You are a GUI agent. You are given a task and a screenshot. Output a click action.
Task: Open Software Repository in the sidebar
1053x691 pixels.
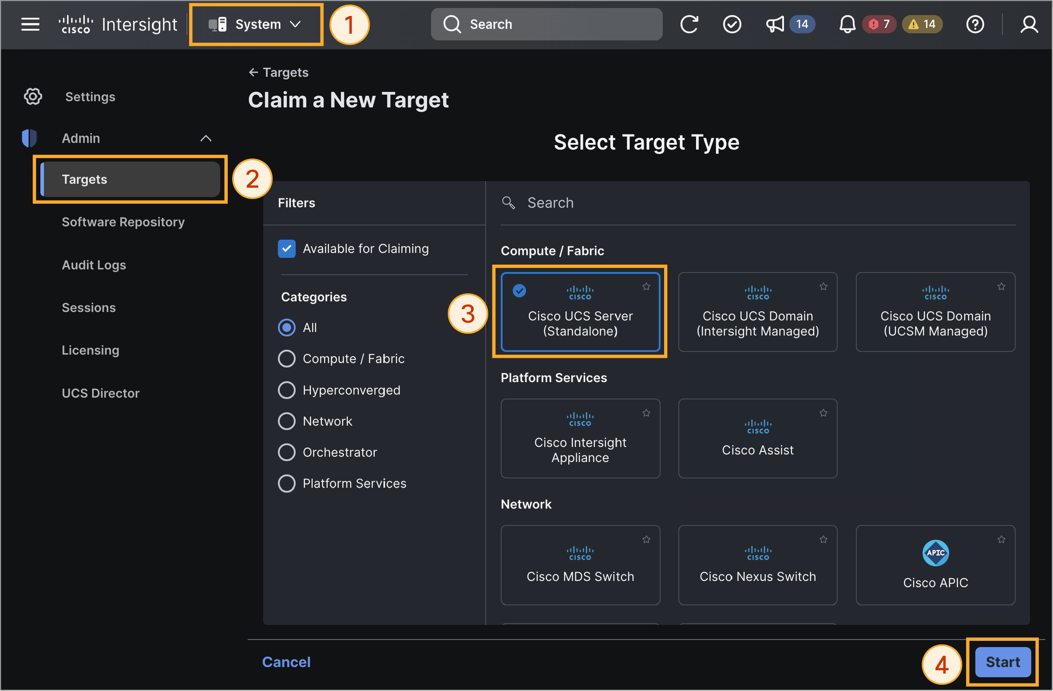(123, 222)
